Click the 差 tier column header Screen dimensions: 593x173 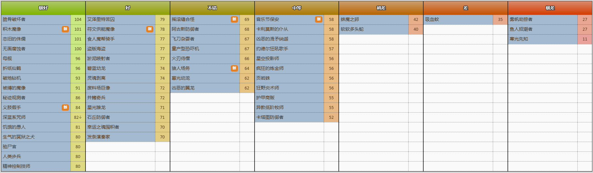(466, 8)
